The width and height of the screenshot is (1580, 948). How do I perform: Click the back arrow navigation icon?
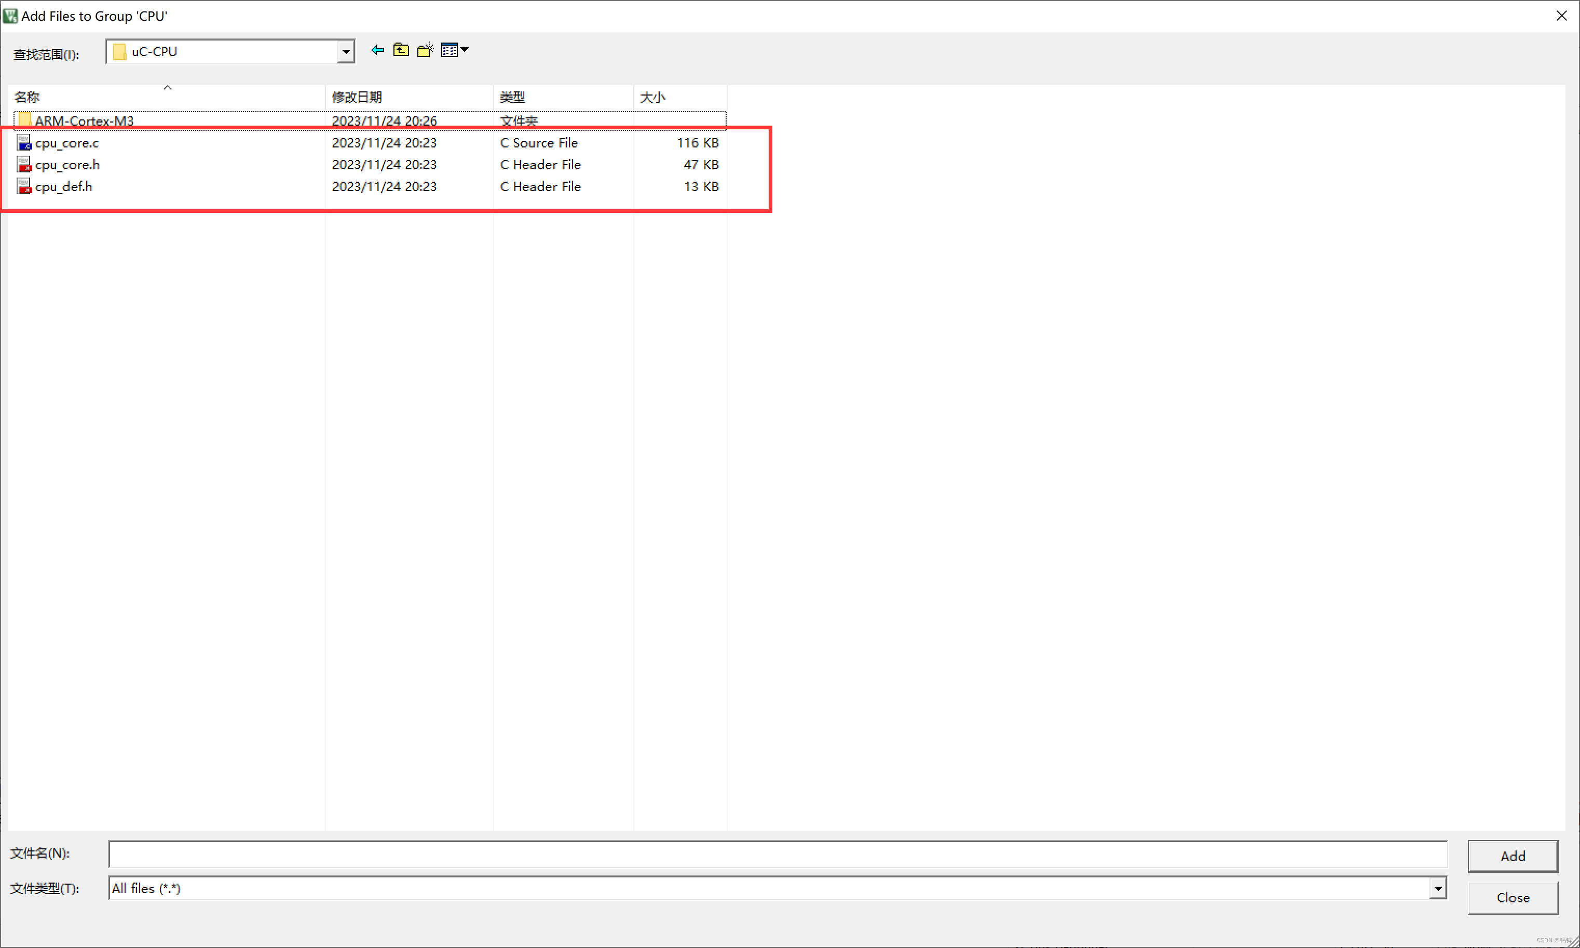[377, 50]
